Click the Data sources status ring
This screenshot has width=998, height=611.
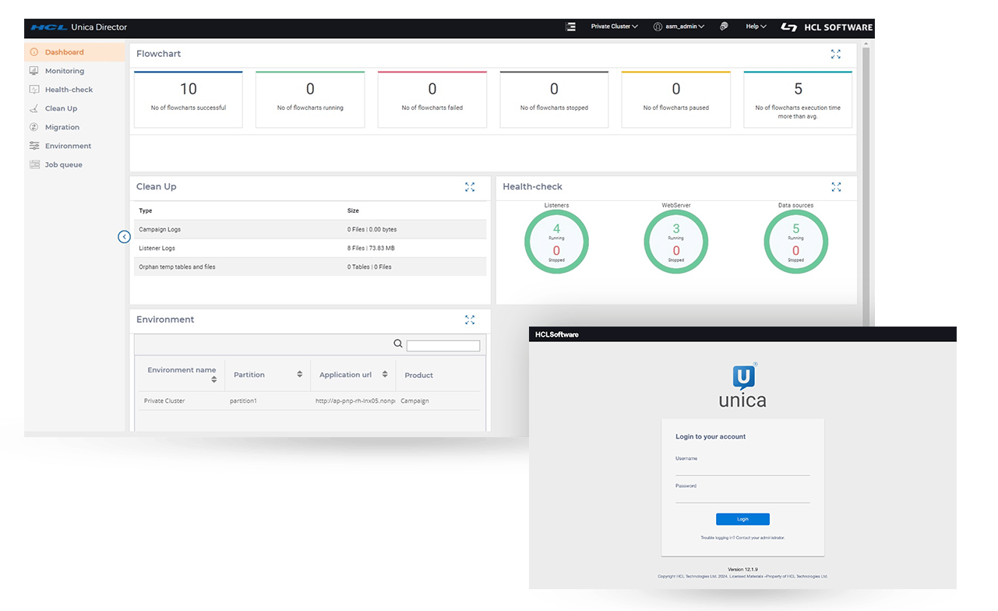[795, 242]
